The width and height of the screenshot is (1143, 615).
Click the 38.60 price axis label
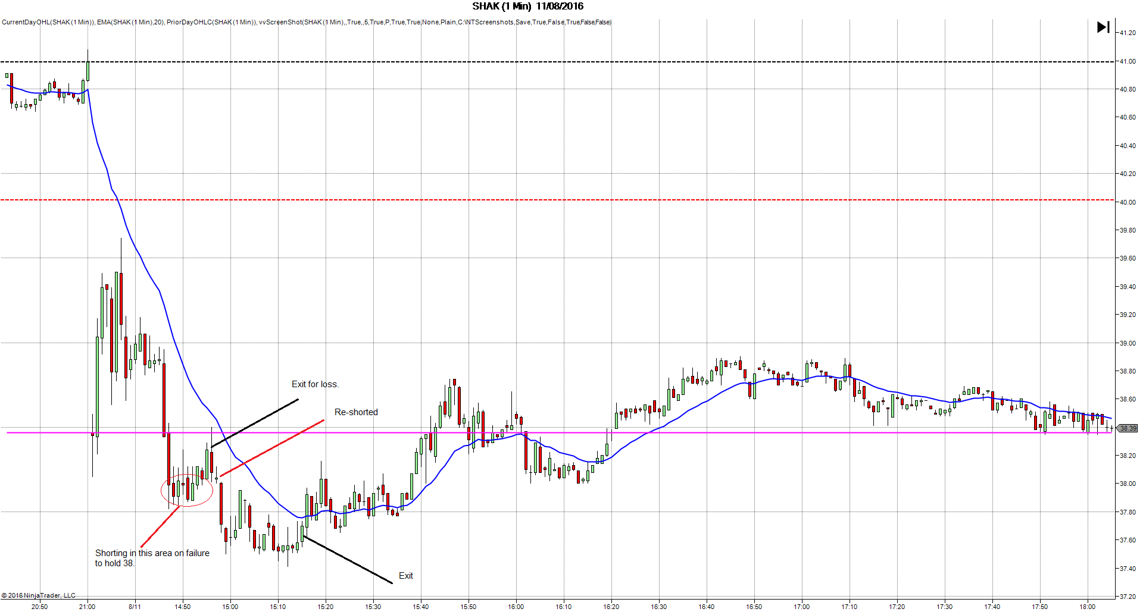point(1128,399)
